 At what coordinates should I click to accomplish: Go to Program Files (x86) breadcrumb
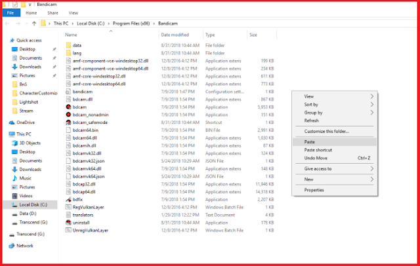[x=131, y=24]
